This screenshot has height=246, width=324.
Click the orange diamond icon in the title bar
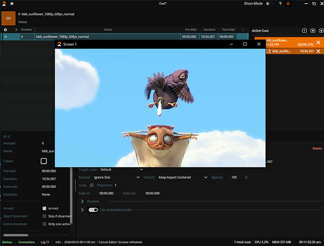(288, 3)
